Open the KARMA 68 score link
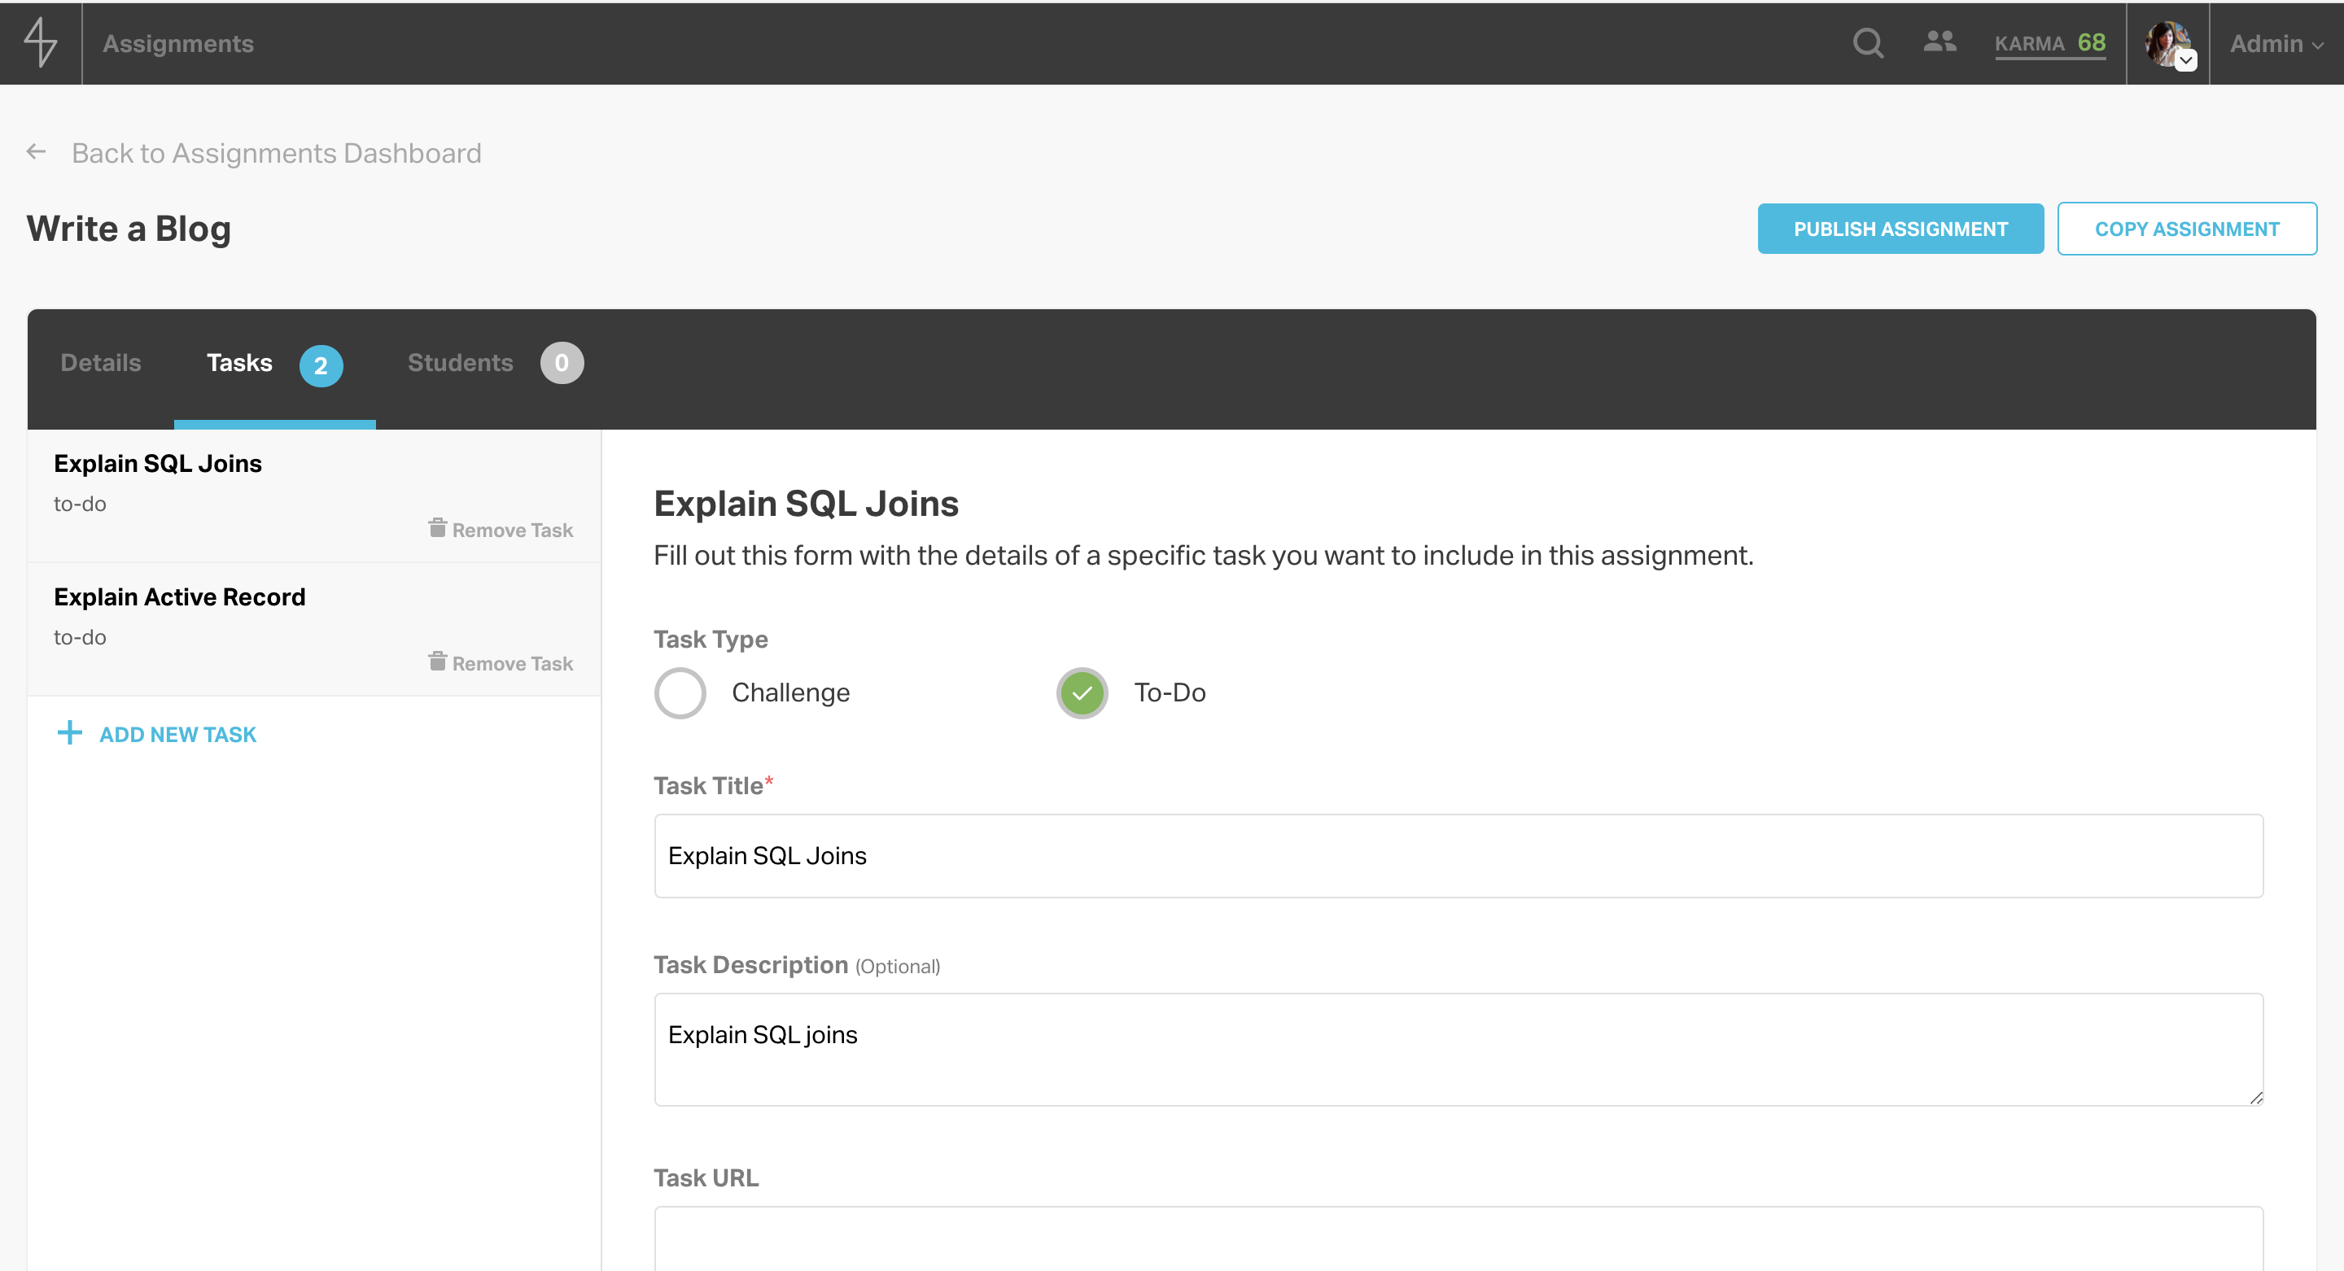 2049,44
